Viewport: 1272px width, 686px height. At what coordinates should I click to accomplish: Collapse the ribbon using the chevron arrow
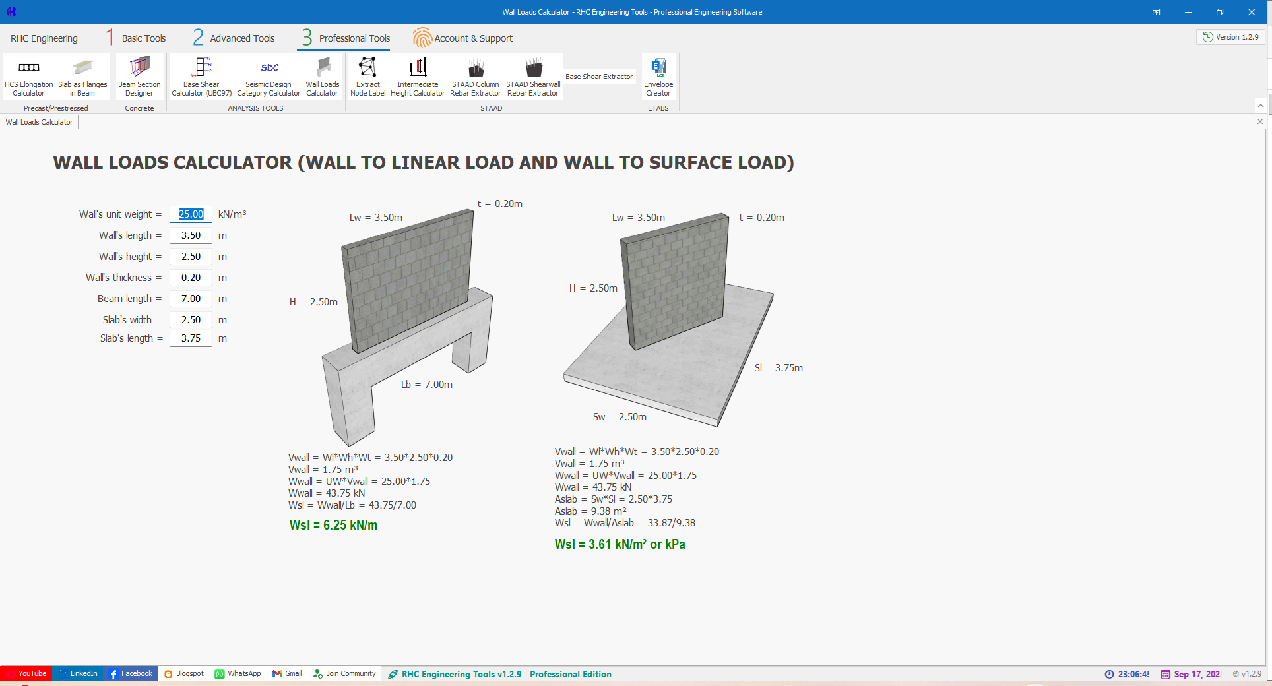point(1260,106)
